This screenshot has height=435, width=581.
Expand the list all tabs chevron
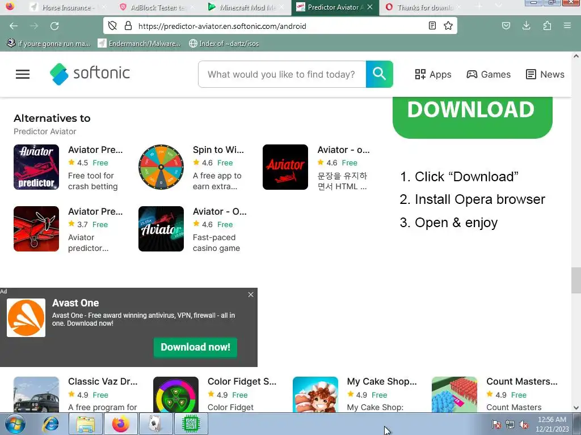point(498,6)
